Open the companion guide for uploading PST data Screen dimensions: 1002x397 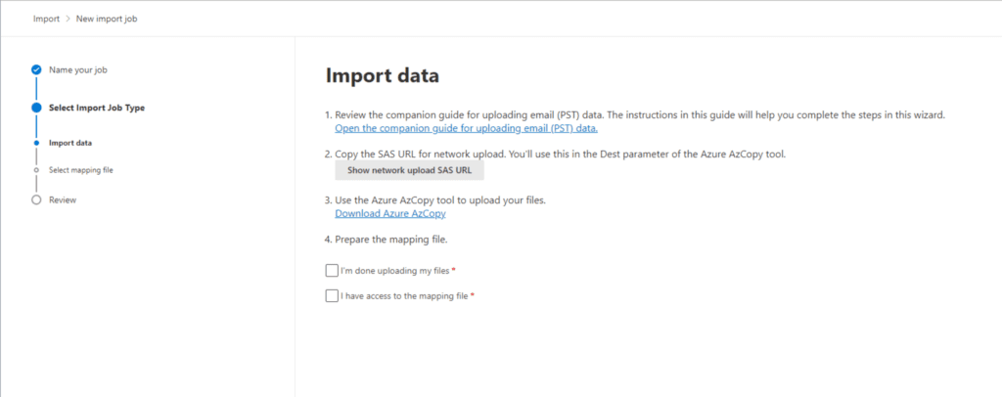pos(467,128)
